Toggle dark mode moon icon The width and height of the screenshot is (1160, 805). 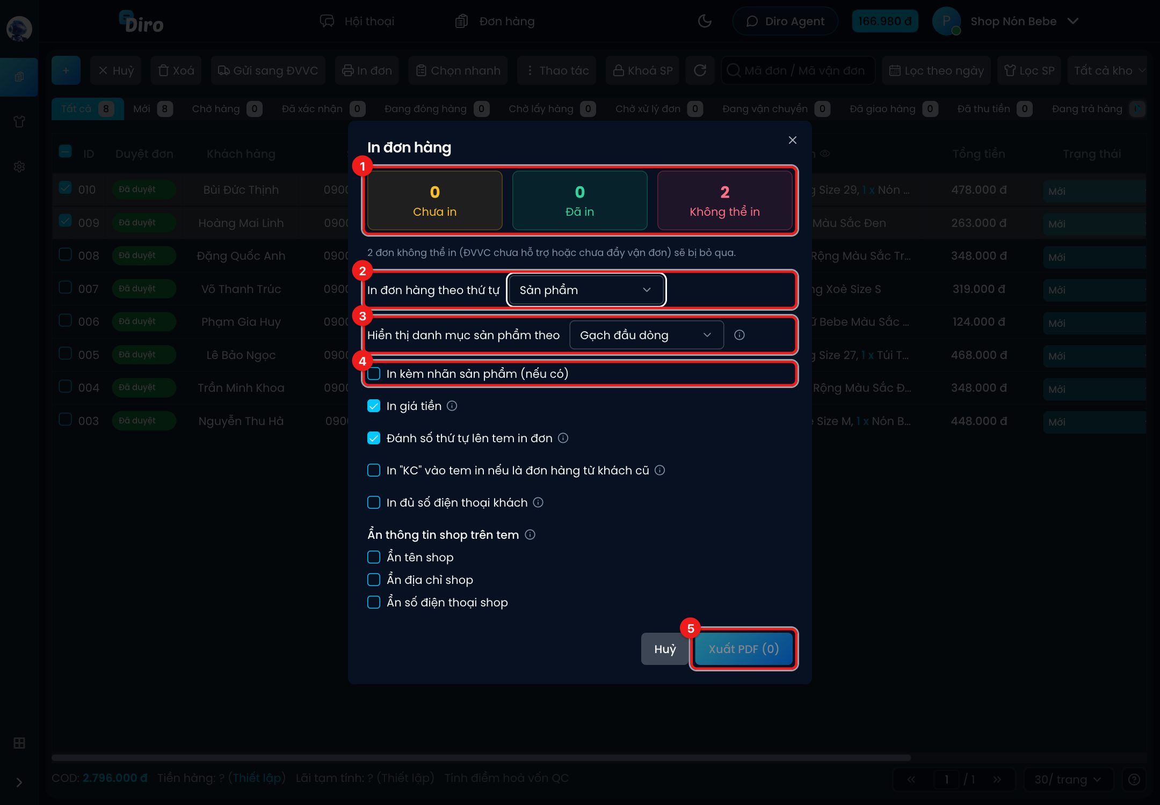pos(705,21)
